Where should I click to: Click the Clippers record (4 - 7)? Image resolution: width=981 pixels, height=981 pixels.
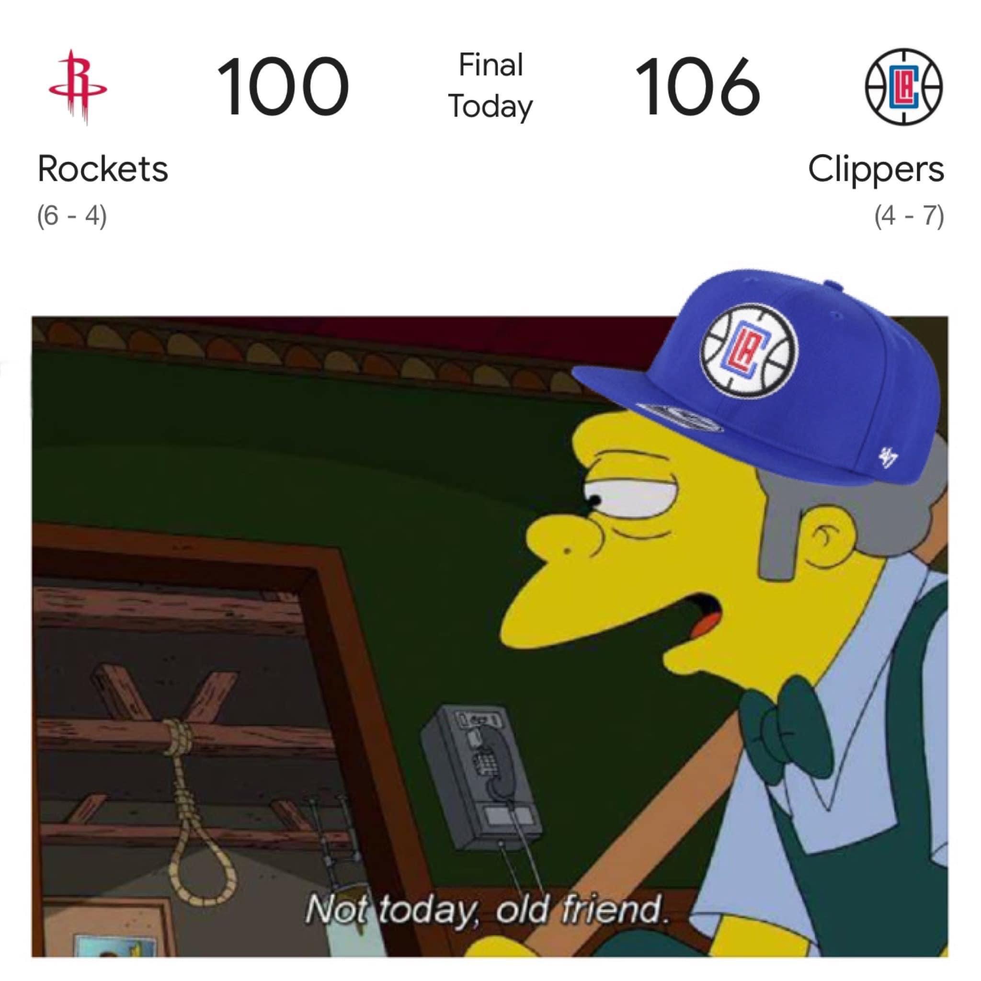coord(909,216)
